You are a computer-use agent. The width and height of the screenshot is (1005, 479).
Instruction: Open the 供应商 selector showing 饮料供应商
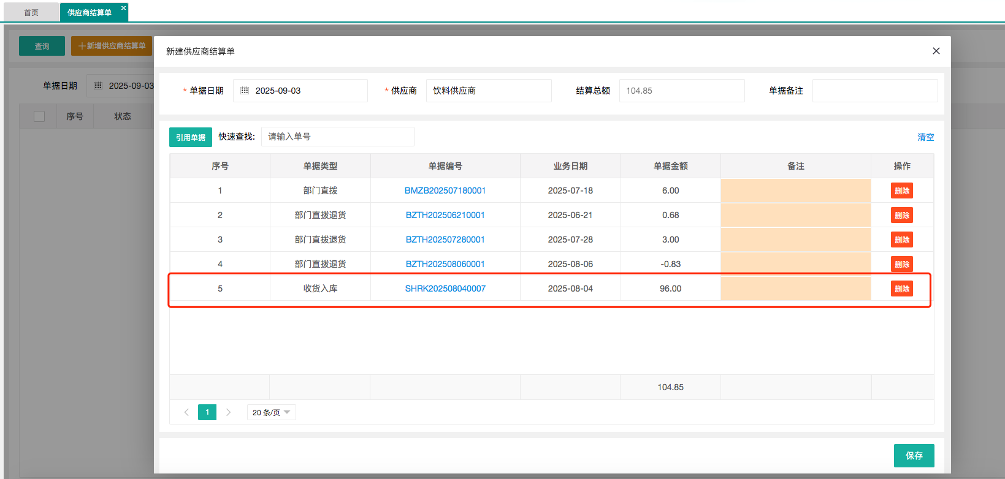pyautogui.click(x=488, y=91)
